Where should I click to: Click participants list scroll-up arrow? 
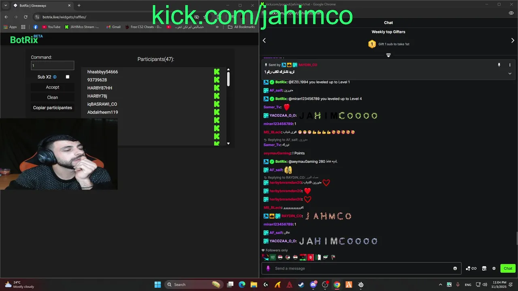coord(228,70)
